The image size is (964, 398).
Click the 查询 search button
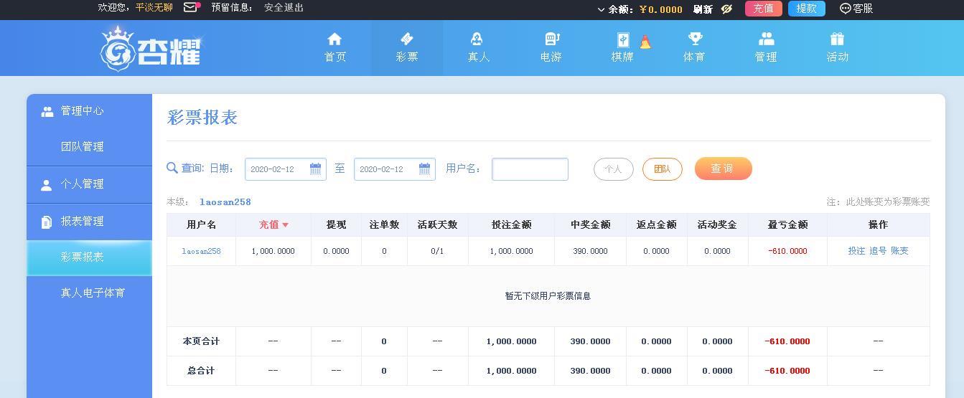[x=723, y=169]
